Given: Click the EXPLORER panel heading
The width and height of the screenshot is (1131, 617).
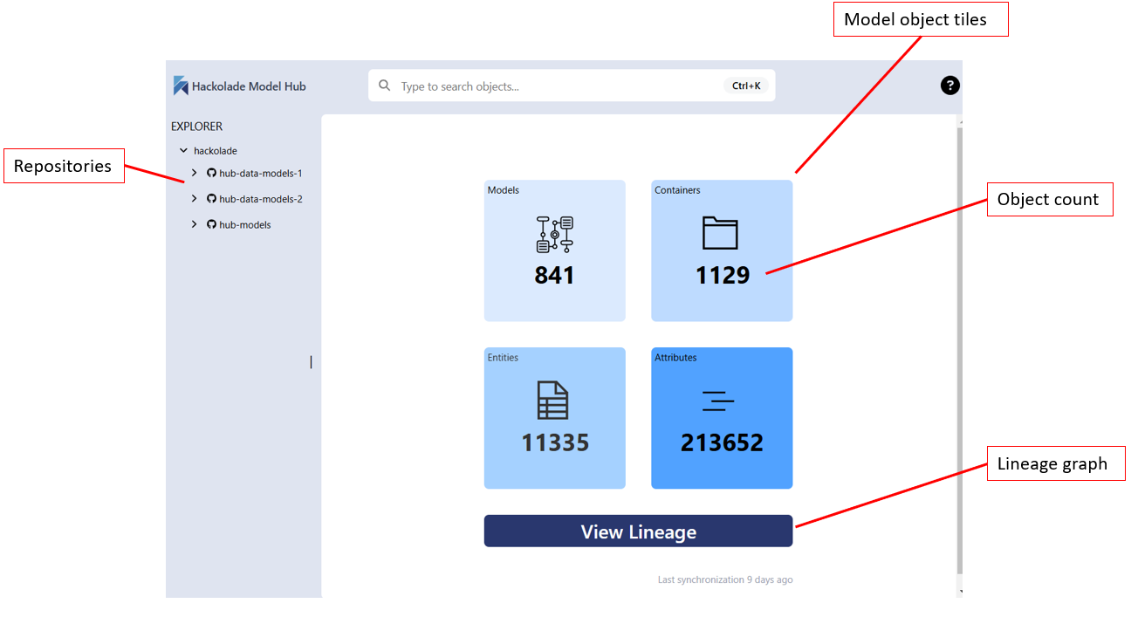Looking at the screenshot, I should click(x=196, y=127).
